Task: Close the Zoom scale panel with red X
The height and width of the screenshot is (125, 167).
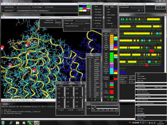Action: point(117,113)
